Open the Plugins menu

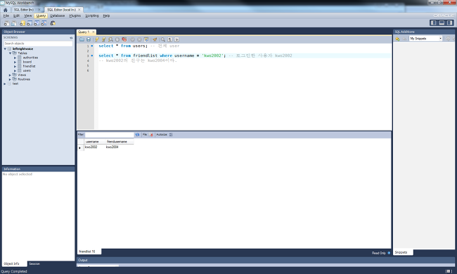tap(75, 15)
